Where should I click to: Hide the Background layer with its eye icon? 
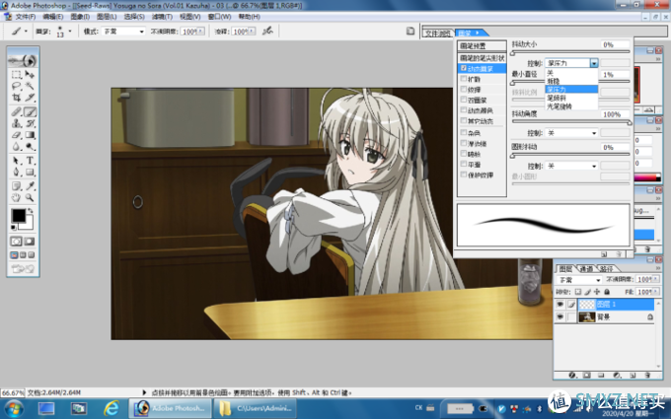(560, 316)
